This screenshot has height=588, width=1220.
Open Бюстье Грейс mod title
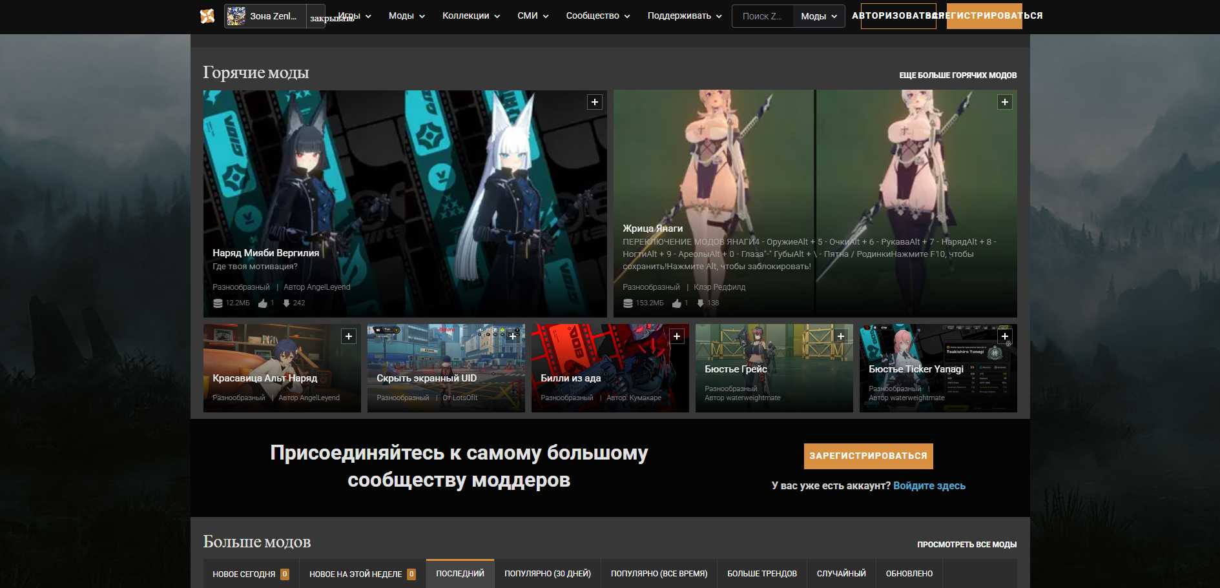(736, 369)
